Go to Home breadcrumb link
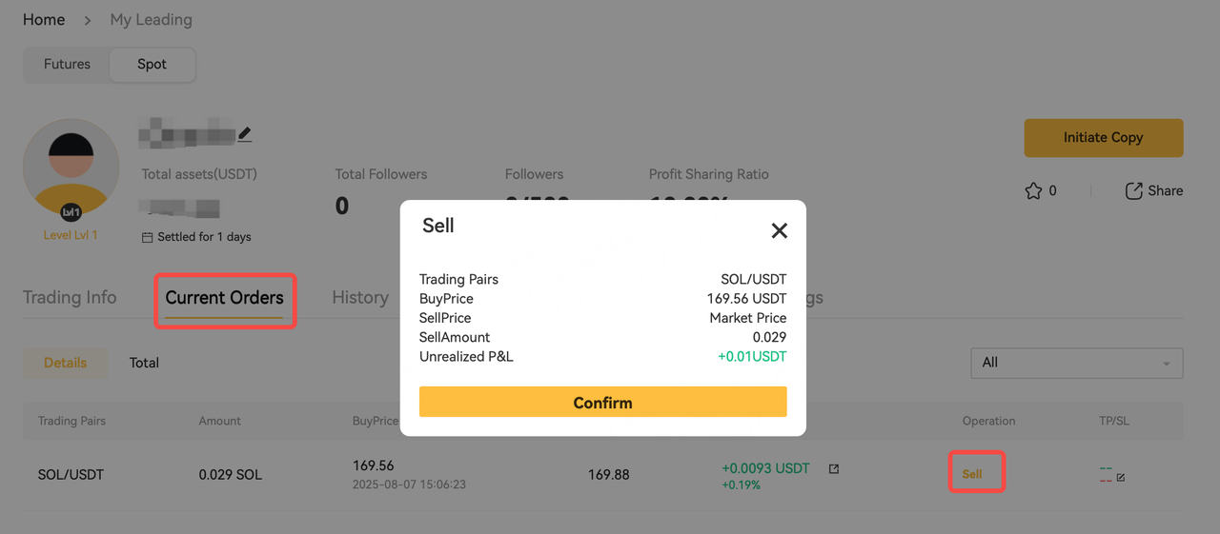Image resolution: width=1220 pixels, height=534 pixels. click(x=44, y=19)
